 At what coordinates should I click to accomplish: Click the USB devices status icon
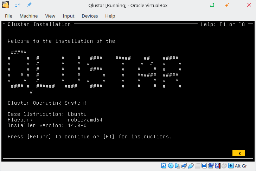point(191,166)
